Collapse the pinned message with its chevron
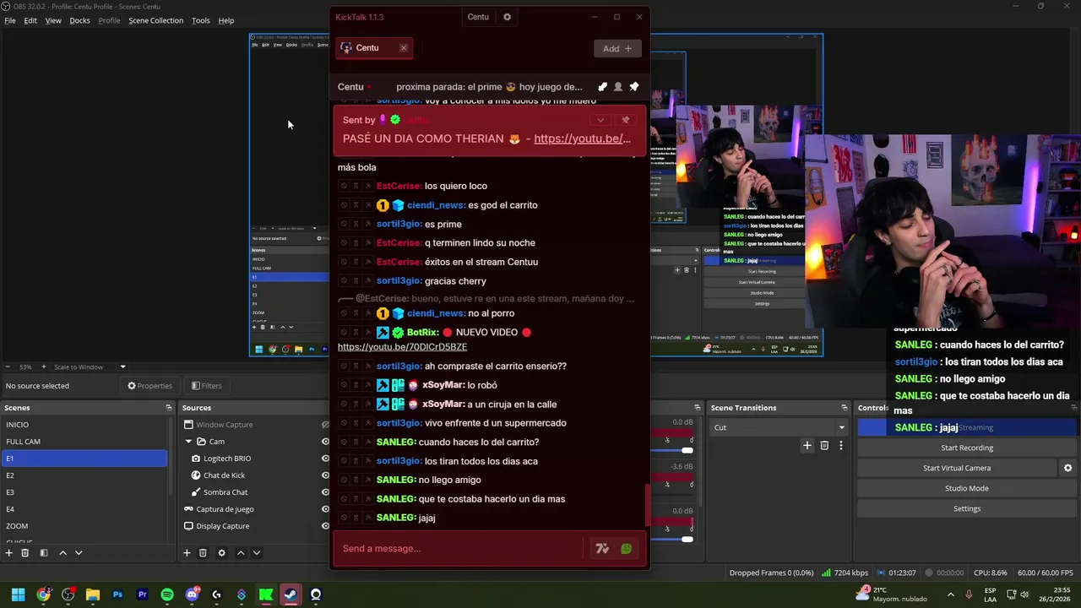 coord(600,120)
